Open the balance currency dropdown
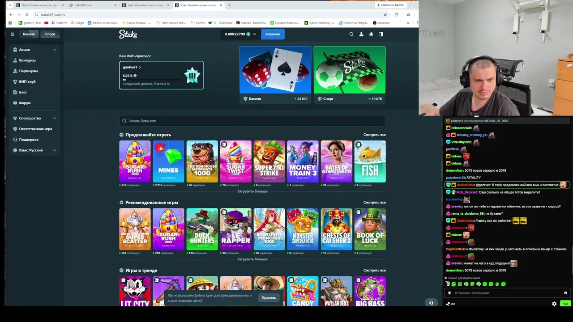 coord(254,34)
